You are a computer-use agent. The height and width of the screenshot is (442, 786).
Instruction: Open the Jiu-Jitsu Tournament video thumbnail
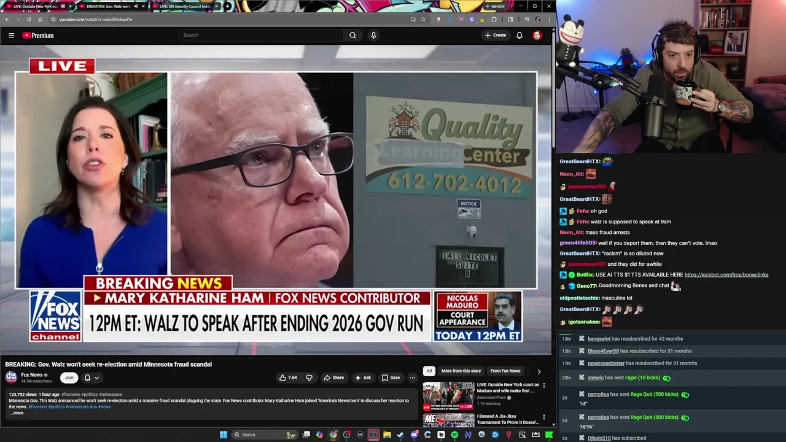(x=448, y=421)
